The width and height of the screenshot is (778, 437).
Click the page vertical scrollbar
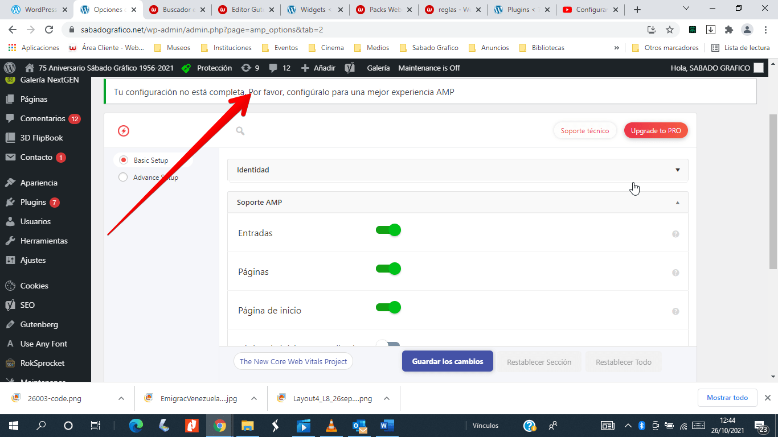[x=773, y=191]
